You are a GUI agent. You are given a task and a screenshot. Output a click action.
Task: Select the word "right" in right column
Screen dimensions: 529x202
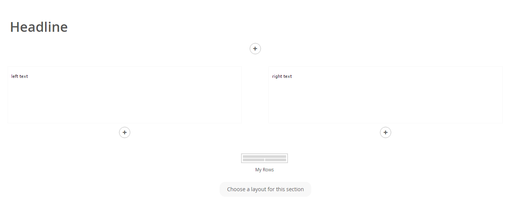(x=277, y=76)
